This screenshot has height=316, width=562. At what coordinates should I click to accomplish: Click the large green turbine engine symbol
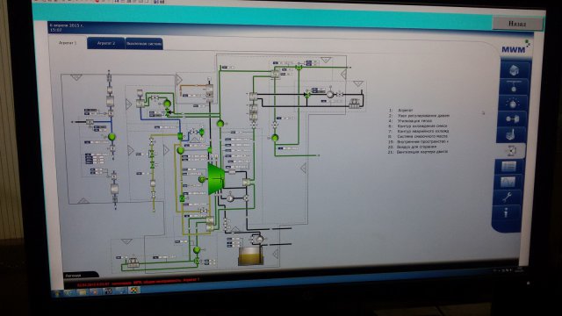[x=217, y=178]
